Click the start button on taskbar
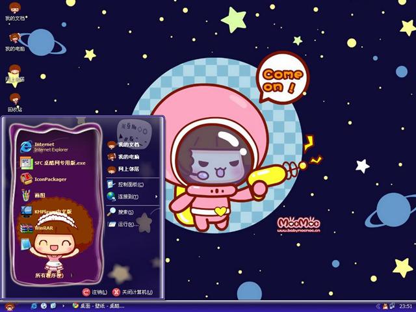This screenshot has height=312, width=416. click(x=10, y=307)
